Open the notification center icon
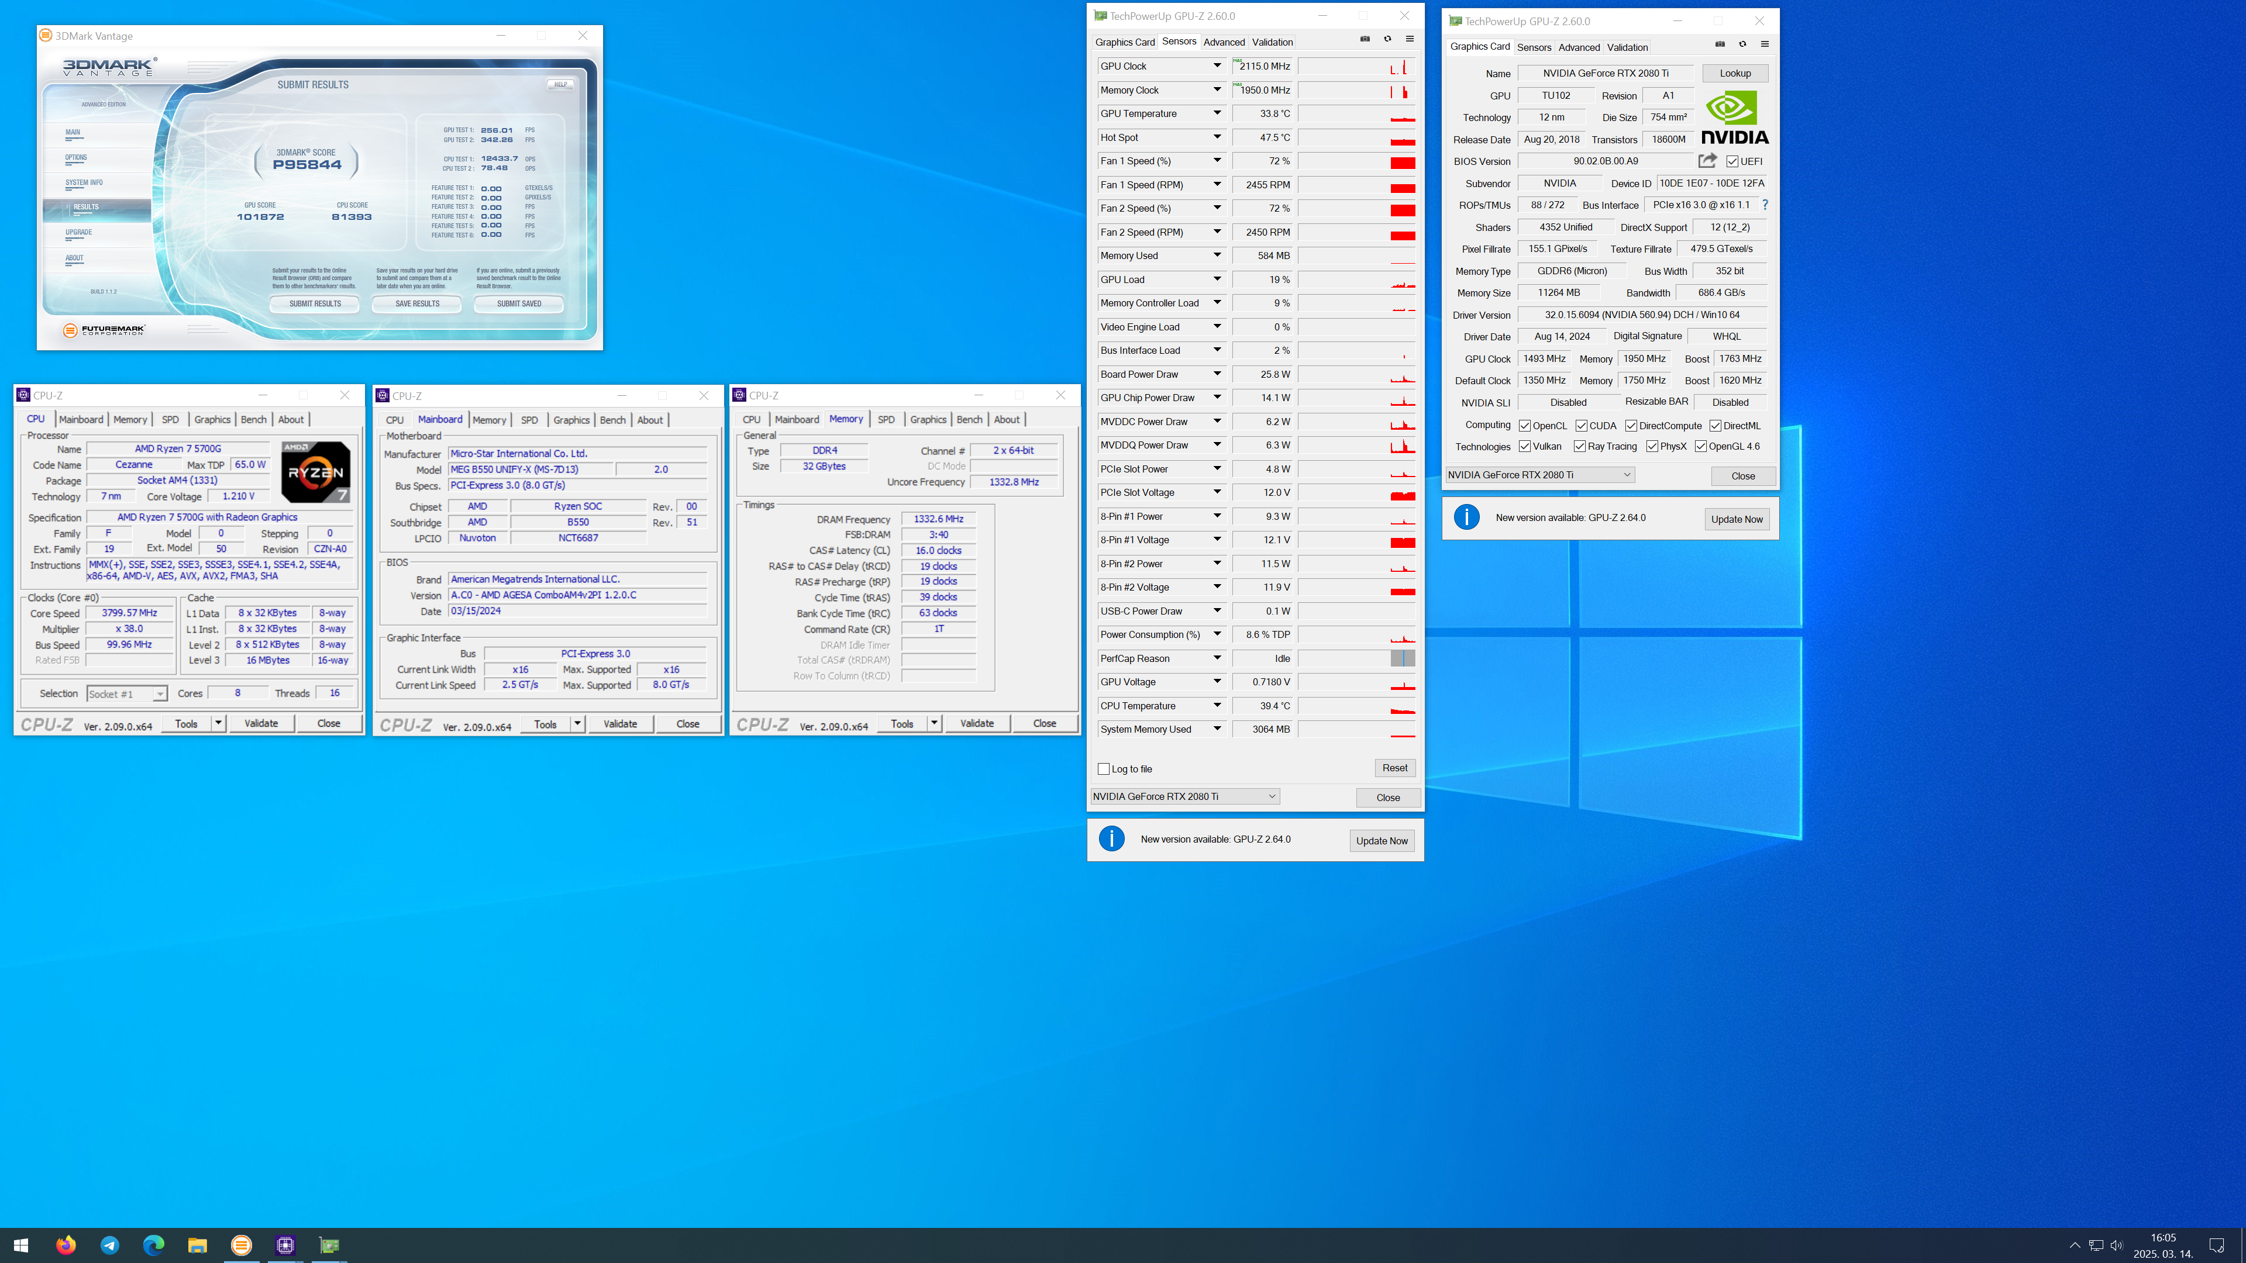Screen dimensions: 2246x1263 2216,1245
